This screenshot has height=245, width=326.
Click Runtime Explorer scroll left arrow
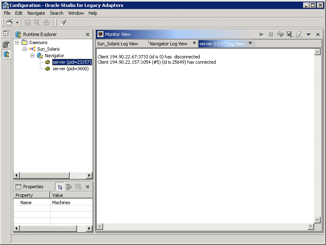coord(17,176)
